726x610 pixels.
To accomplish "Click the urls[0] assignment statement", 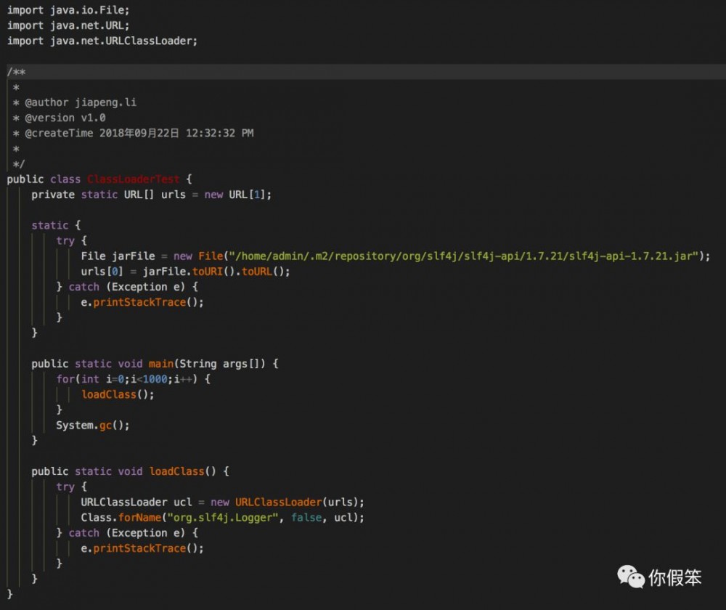I will [x=185, y=272].
